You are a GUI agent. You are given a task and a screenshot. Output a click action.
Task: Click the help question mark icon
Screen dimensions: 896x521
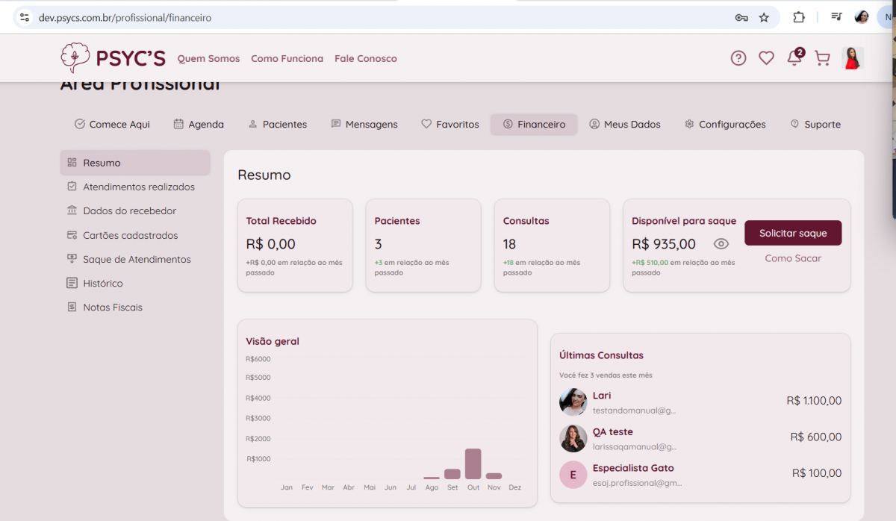click(x=738, y=58)
